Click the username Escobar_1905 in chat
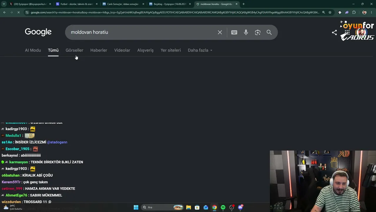 pyautogui.click(x=17, y=149)
